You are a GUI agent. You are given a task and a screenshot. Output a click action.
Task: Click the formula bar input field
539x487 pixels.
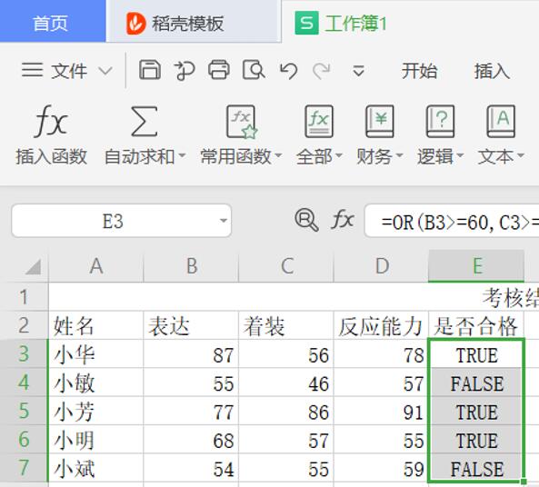(x=452, y=221)
